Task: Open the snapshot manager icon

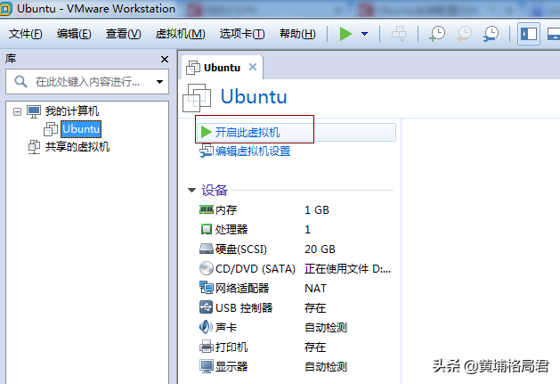Action: (491, 34)
